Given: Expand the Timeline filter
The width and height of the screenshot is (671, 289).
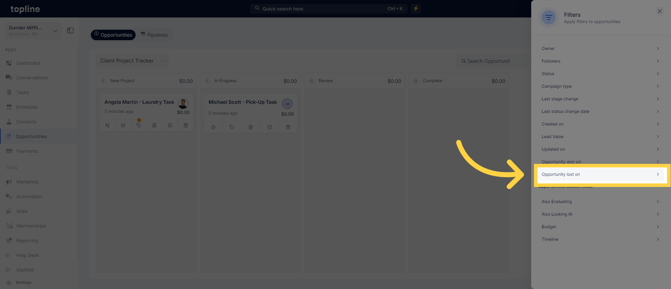Looking at the screenshot, I should [x=600, y=239].
